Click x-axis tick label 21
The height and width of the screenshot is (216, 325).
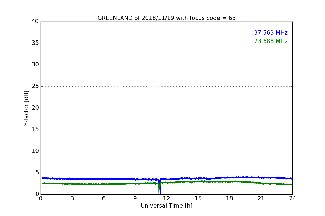[261, 198]
